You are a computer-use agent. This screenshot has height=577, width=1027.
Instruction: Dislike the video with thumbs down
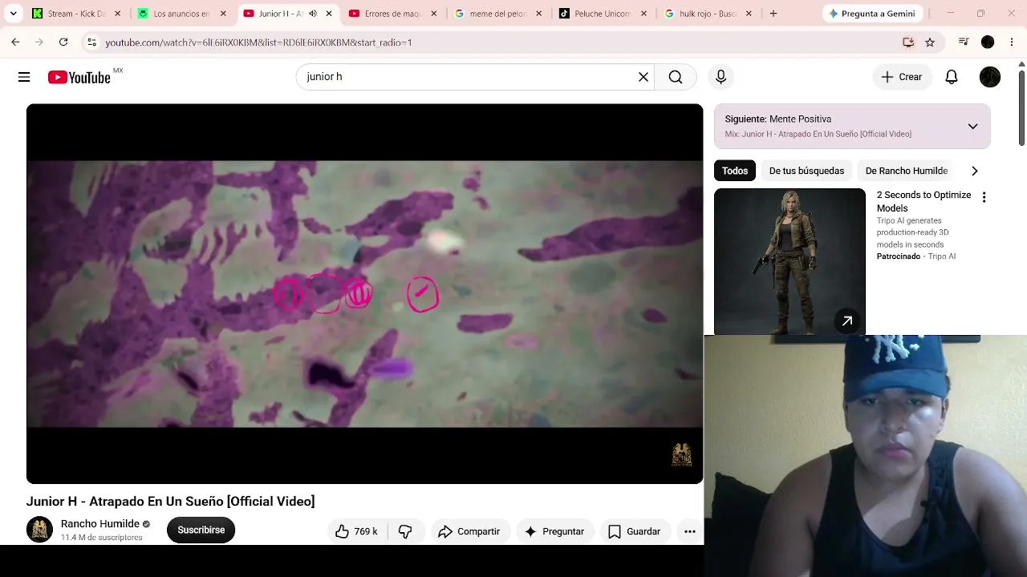405,531
